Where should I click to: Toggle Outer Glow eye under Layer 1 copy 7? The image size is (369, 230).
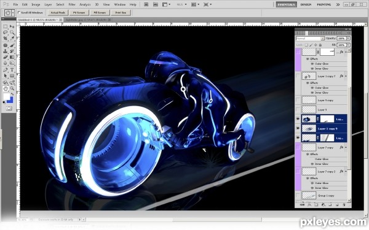(x=312, y=88)
